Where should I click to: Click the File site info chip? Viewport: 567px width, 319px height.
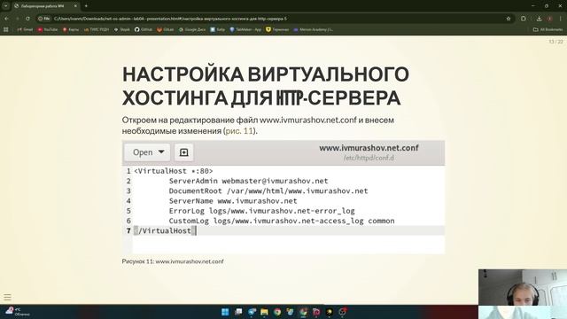[x=43, y=19]
